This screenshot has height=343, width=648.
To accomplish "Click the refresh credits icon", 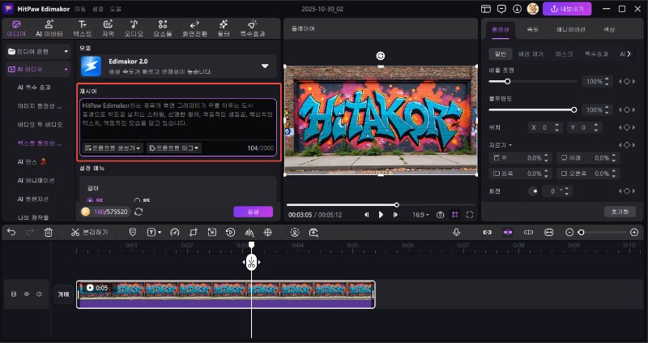I will [x=139, y=212].
